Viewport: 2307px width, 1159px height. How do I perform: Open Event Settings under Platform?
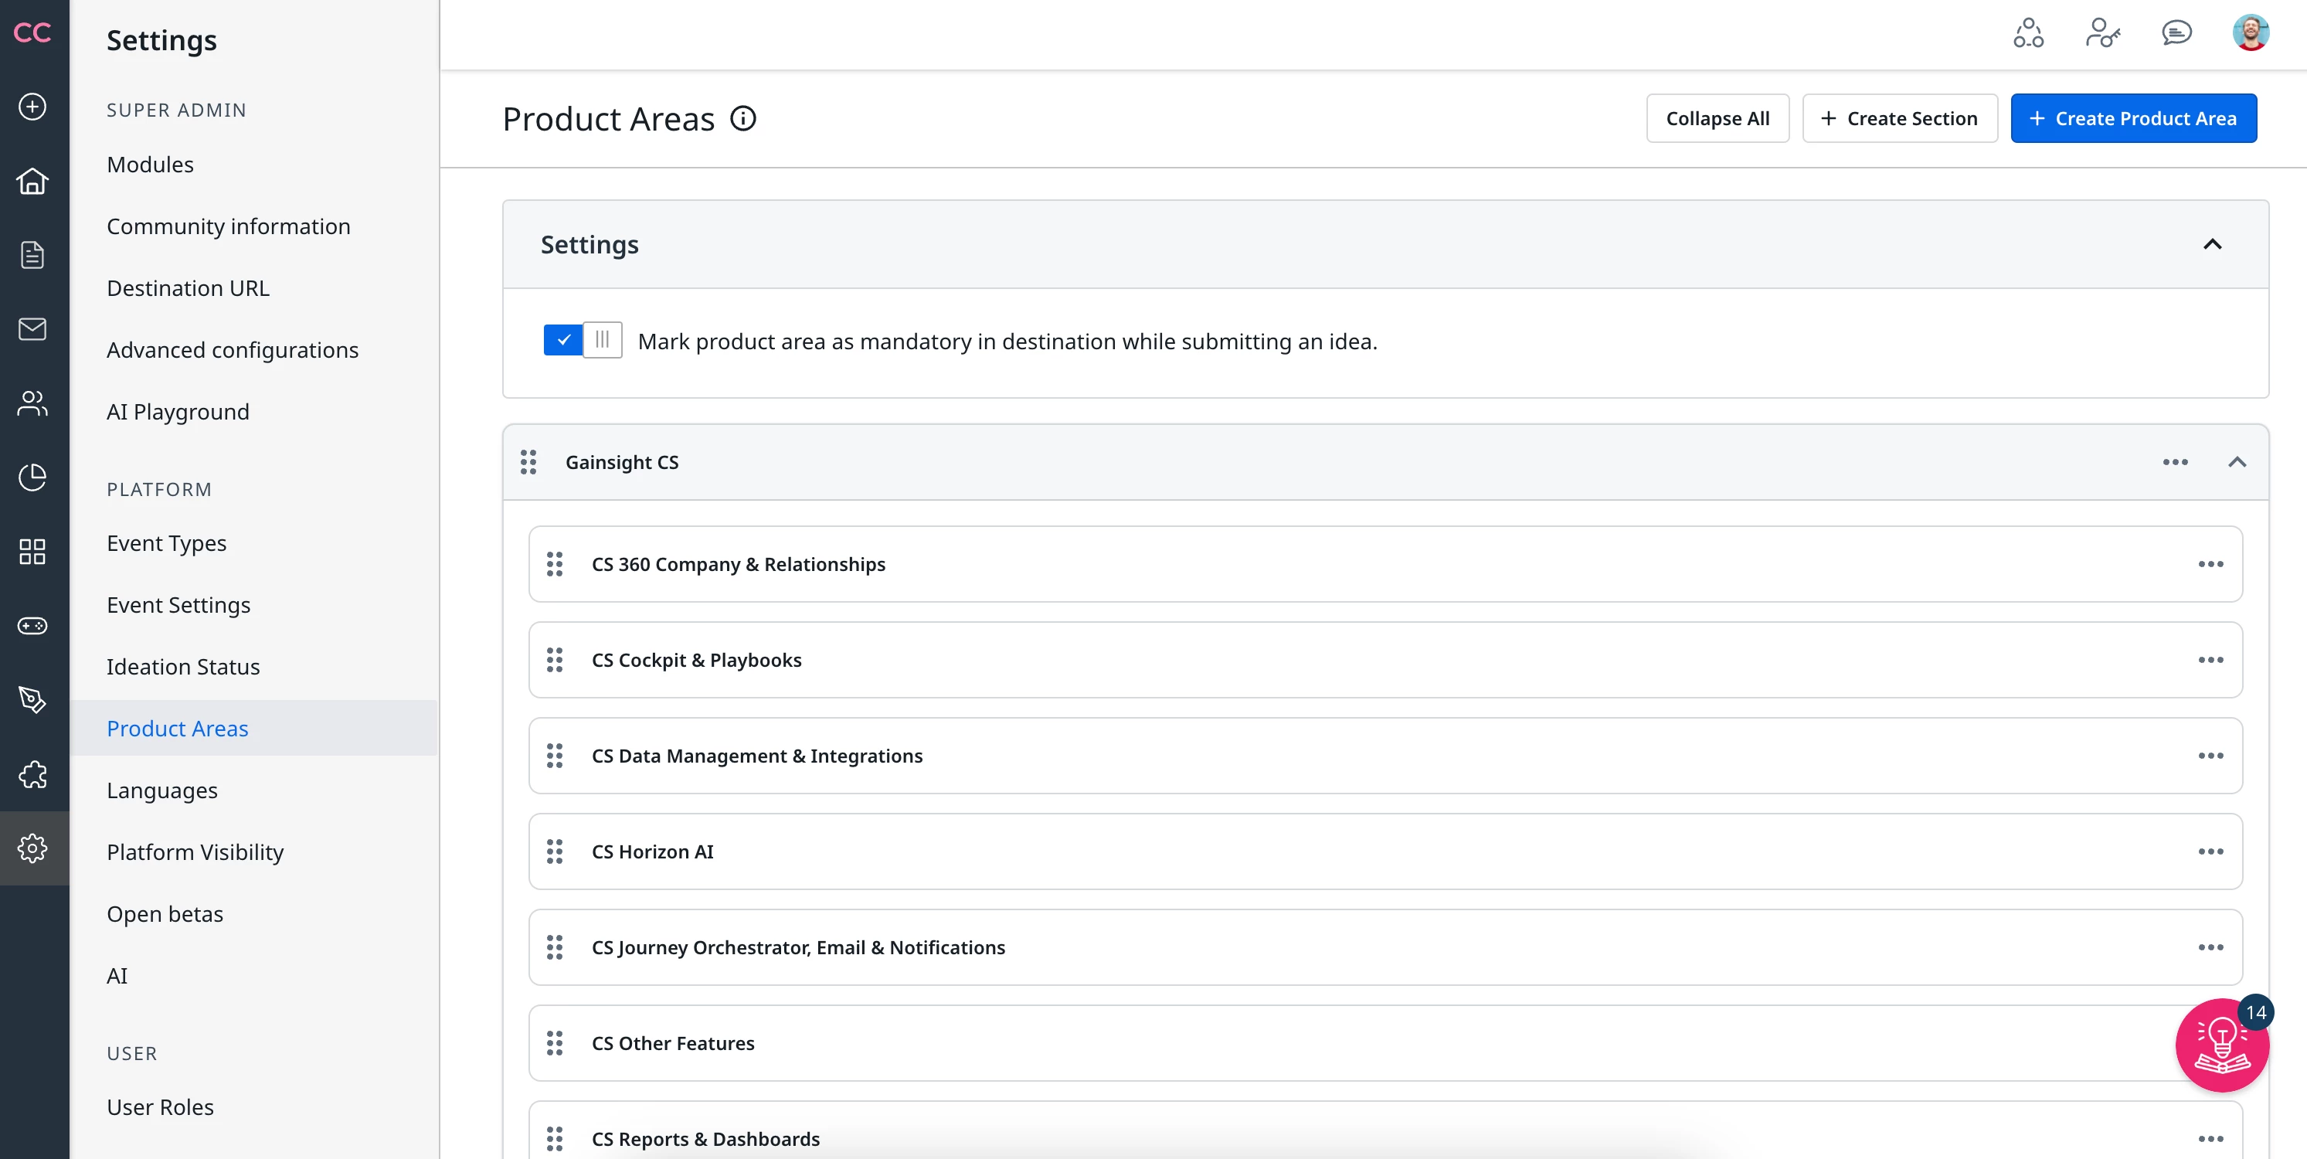[179, 606]
